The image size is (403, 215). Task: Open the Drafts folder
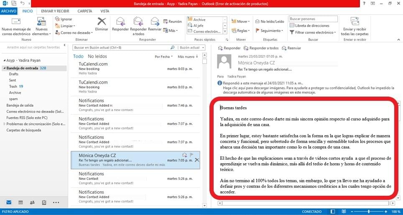(14, 74)
